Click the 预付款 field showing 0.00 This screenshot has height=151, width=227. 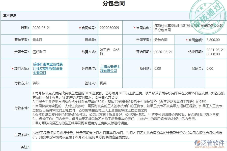pos(158,68)
